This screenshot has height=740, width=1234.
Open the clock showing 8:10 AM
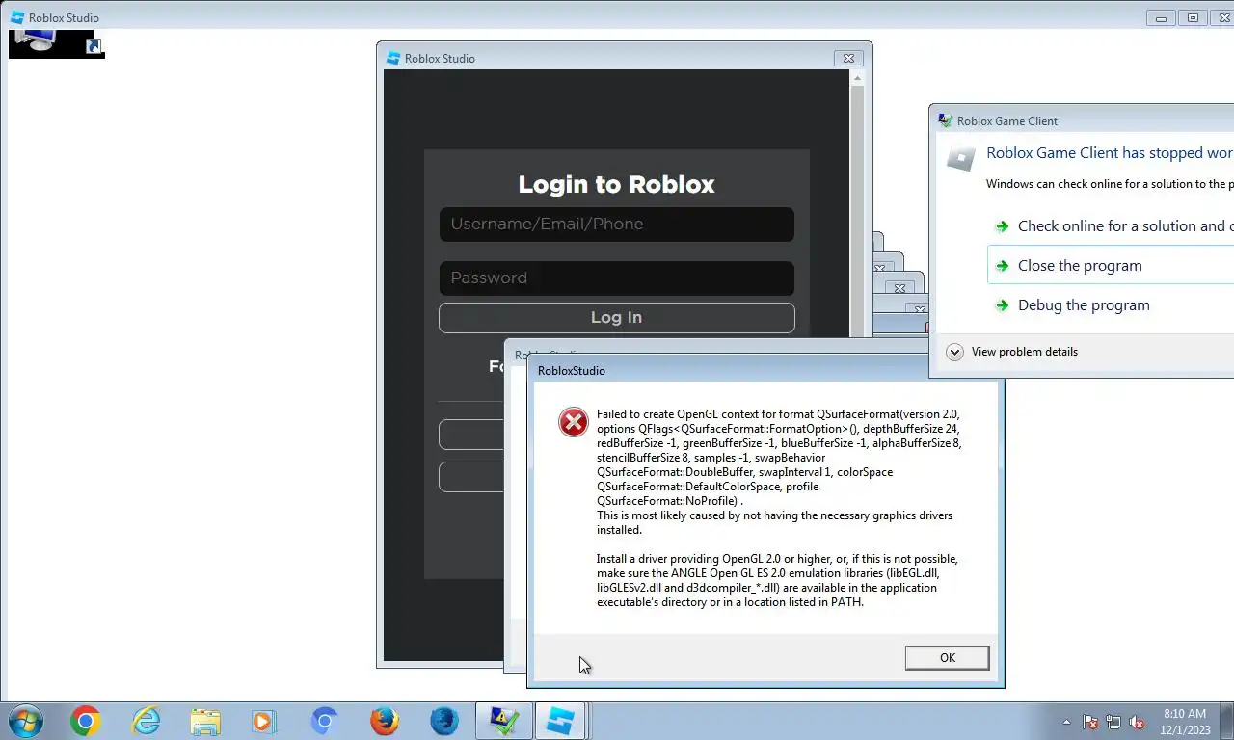point(1186,722)
